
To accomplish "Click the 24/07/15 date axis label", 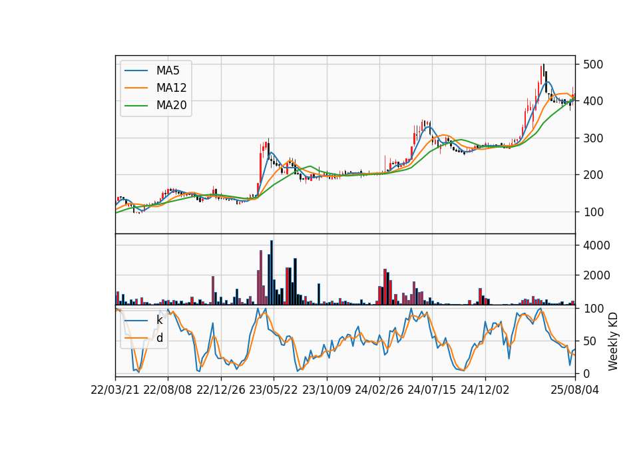I will (x=432, y=390).
